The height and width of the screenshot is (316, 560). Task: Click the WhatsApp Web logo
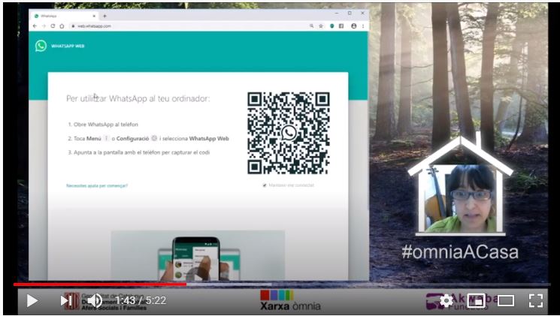click(x=41, y=46)
